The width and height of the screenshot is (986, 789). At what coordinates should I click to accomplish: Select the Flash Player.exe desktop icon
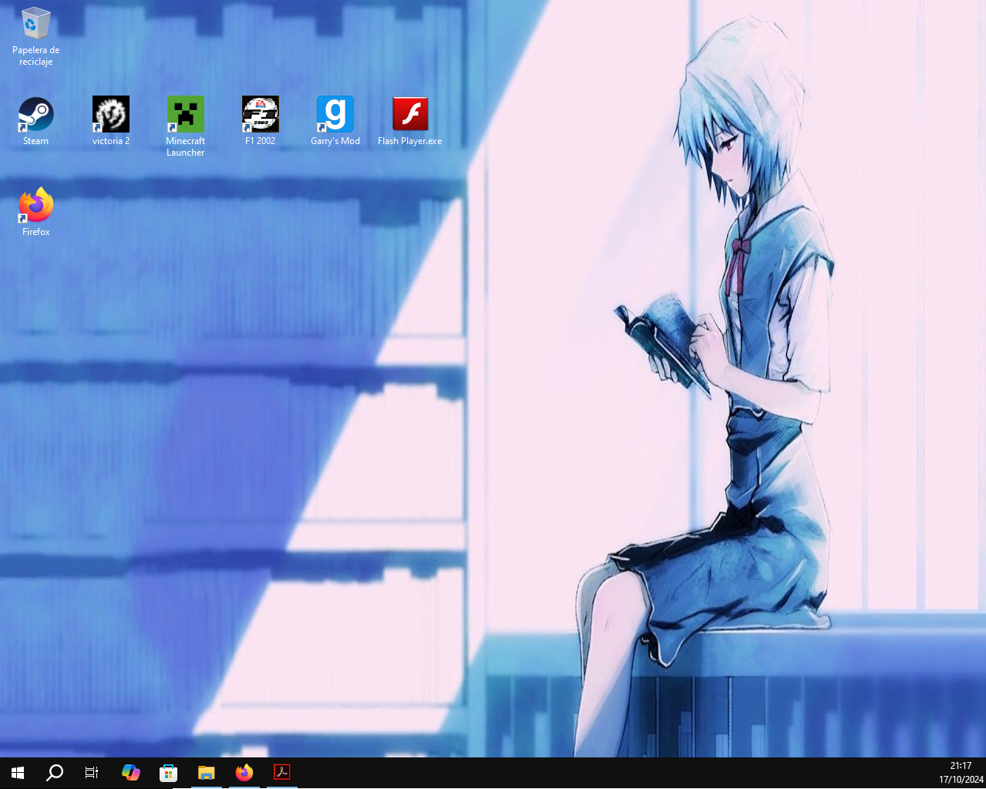point(410,121)
